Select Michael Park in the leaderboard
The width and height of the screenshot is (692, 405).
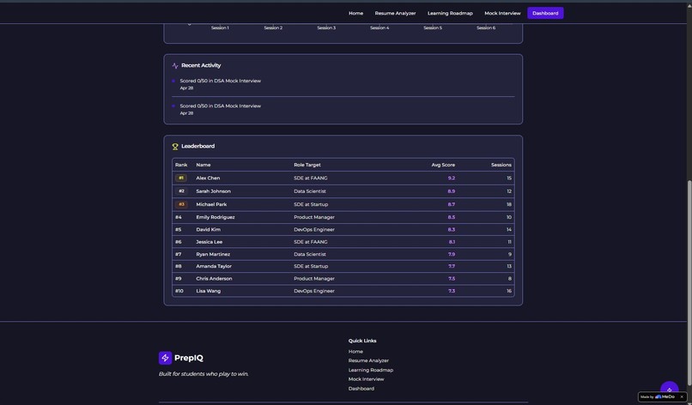(211, 205)
